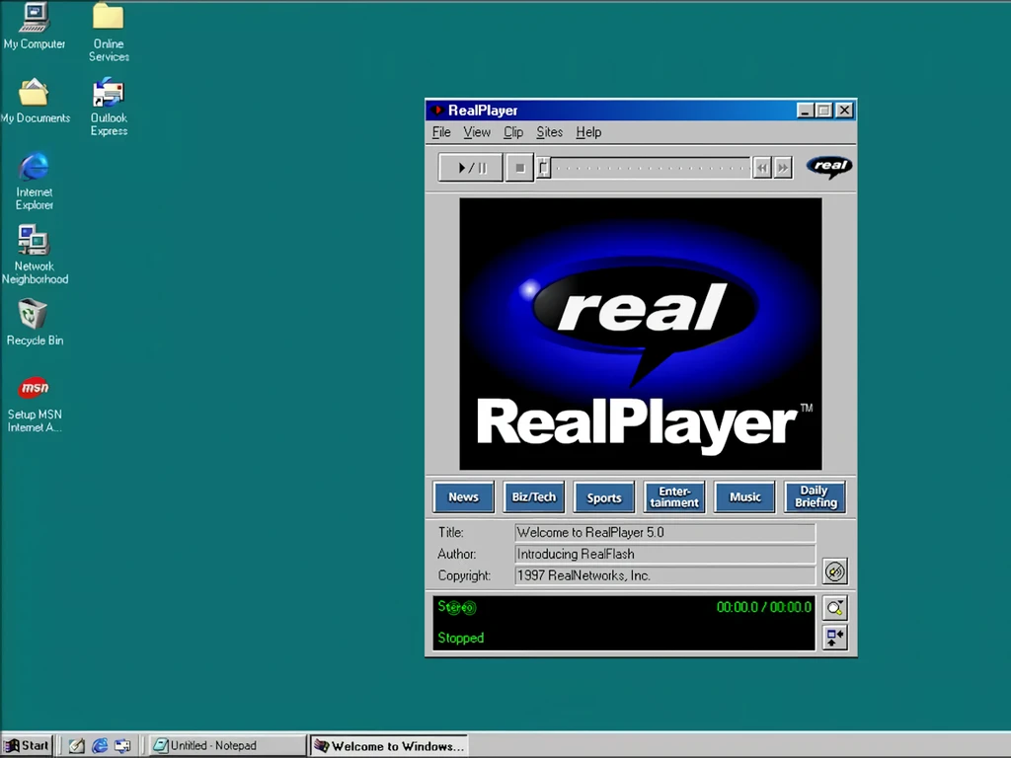Click the Setup MSN Internet Access icon
This screenshot has width=1011, height=758.
pyautogui.click(x=34, y=388)
